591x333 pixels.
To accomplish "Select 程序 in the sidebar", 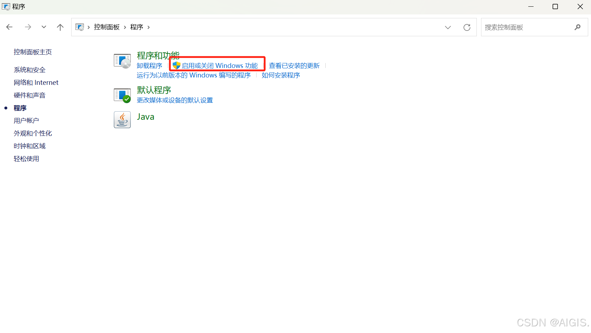I will 20,108.
